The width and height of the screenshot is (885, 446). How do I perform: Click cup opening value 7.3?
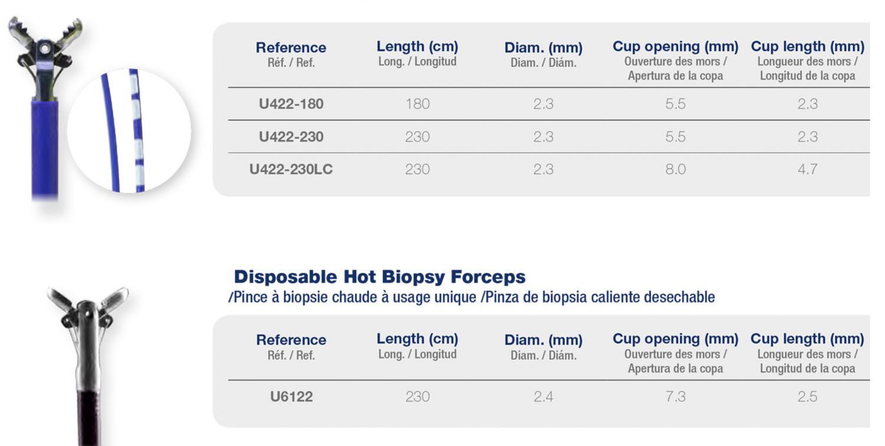pos(676,397)
